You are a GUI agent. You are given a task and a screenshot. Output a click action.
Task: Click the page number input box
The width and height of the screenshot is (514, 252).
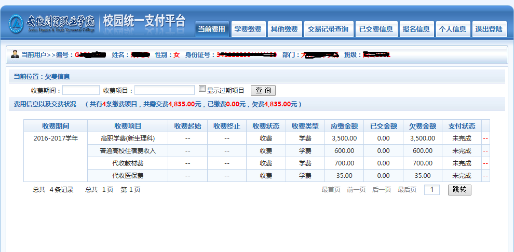(432, 190)
